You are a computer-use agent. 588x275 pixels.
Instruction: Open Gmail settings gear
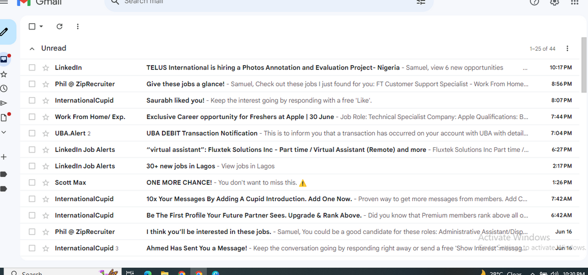(x=554, y=2)
